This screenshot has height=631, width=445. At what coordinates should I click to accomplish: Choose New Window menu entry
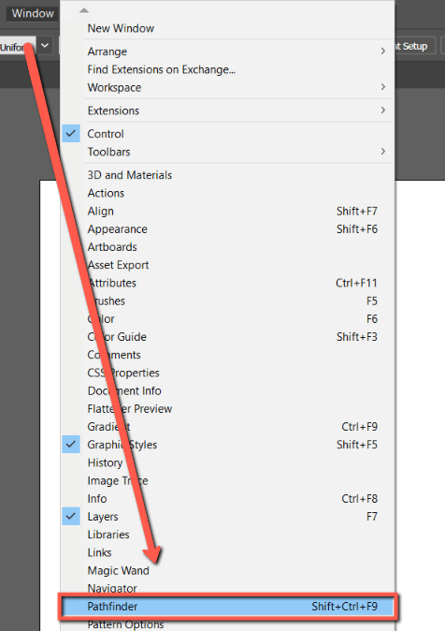click(227, 28)
